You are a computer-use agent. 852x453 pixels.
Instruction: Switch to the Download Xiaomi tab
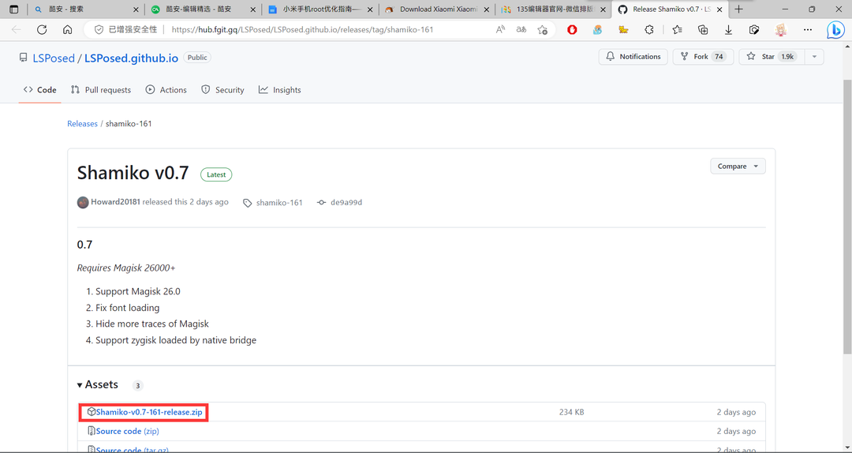click(438, 9)
